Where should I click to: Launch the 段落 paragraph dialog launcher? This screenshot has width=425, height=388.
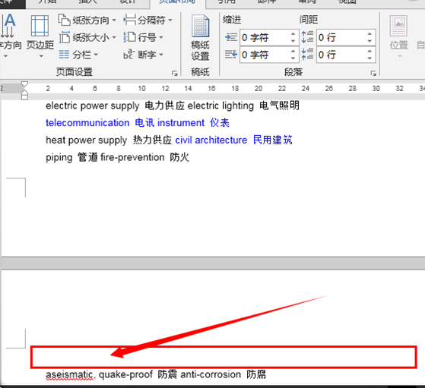(x=373, y=73)
